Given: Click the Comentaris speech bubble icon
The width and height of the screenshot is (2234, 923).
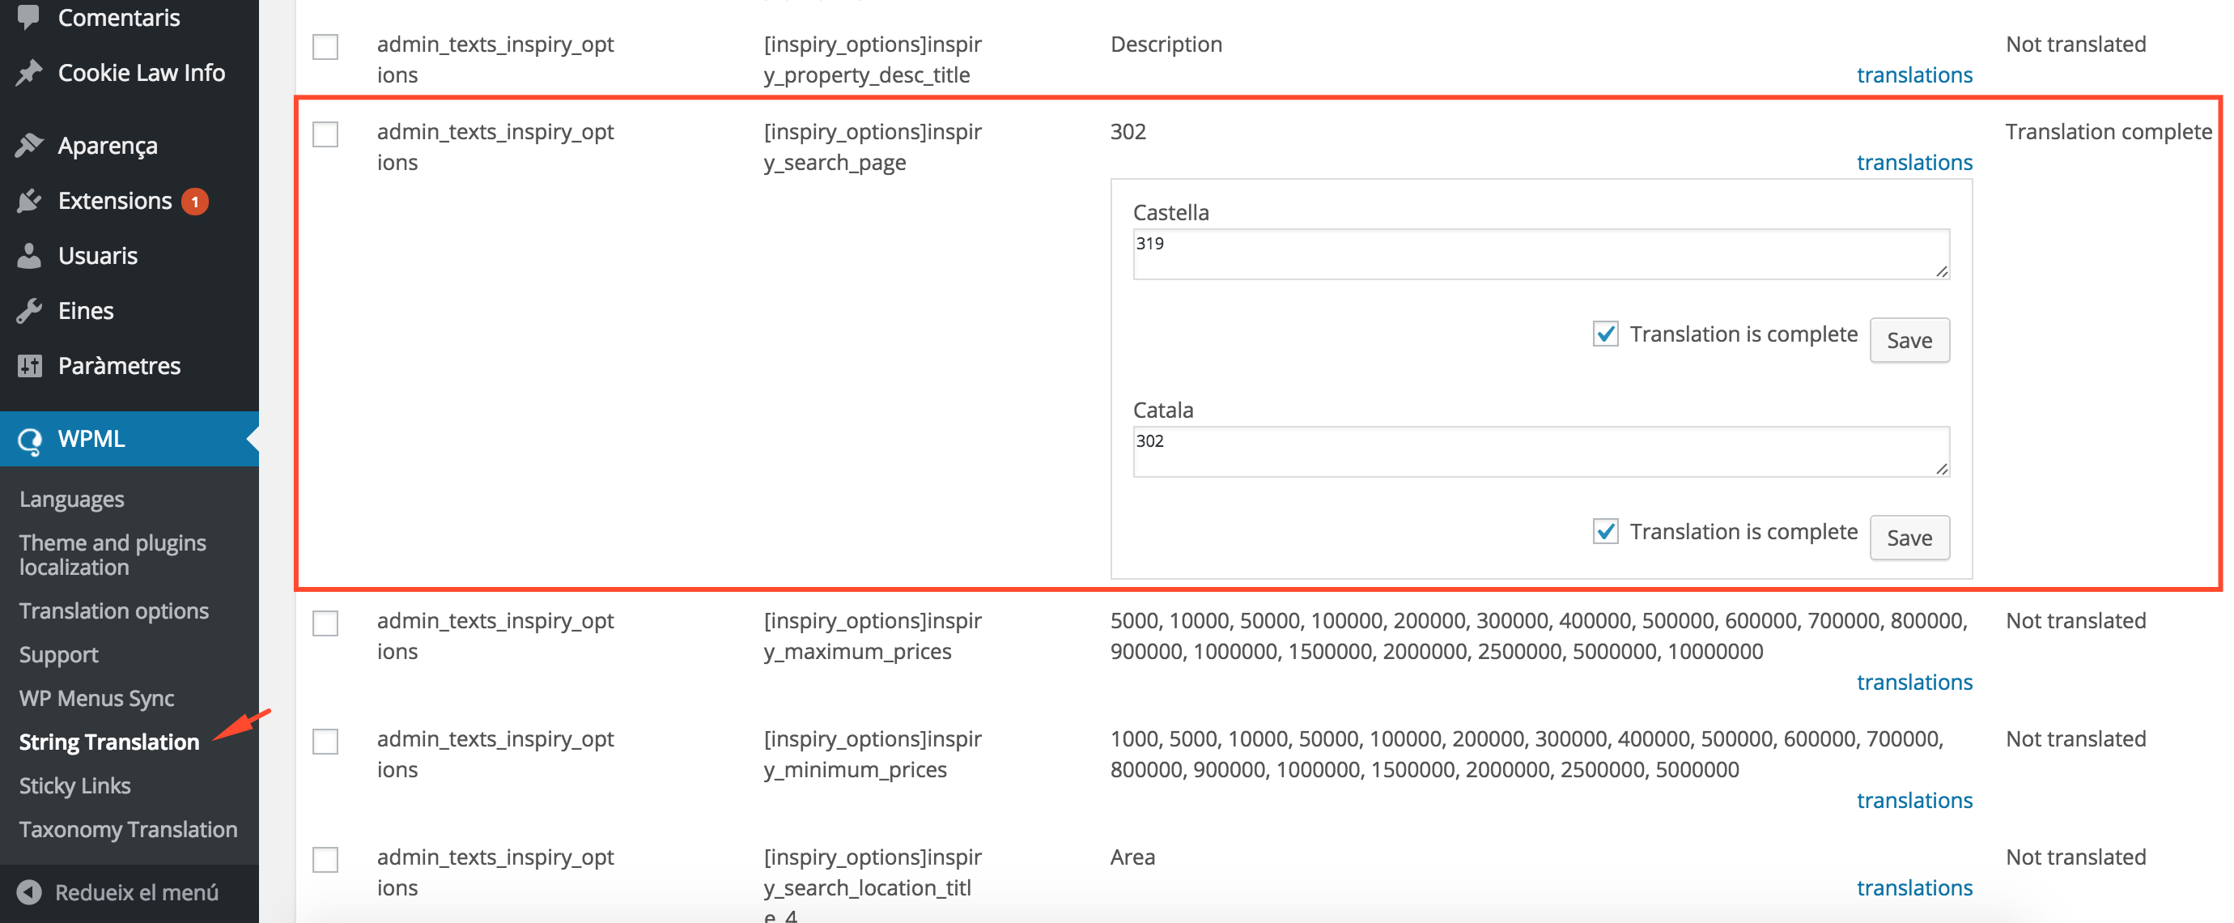Looking at the screenshot, I should pos(28,16).
